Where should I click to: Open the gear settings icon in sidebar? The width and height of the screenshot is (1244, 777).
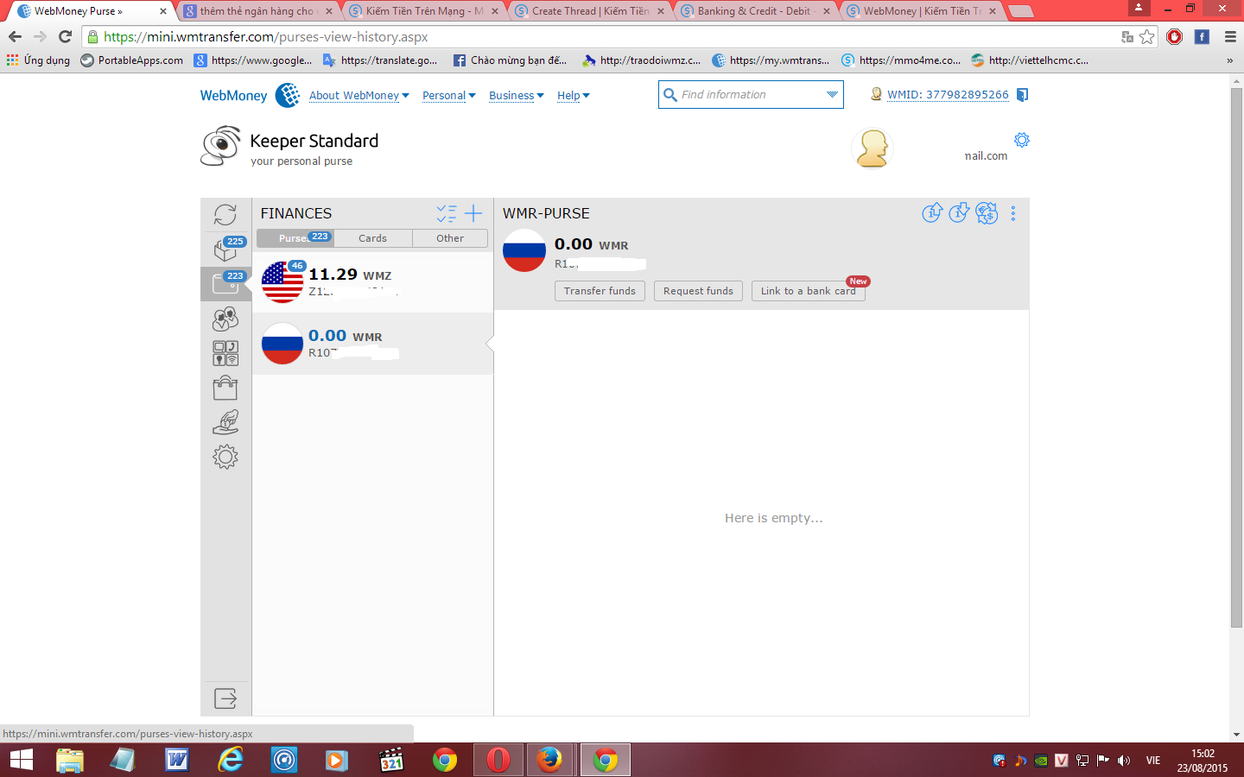click(225, 457)
